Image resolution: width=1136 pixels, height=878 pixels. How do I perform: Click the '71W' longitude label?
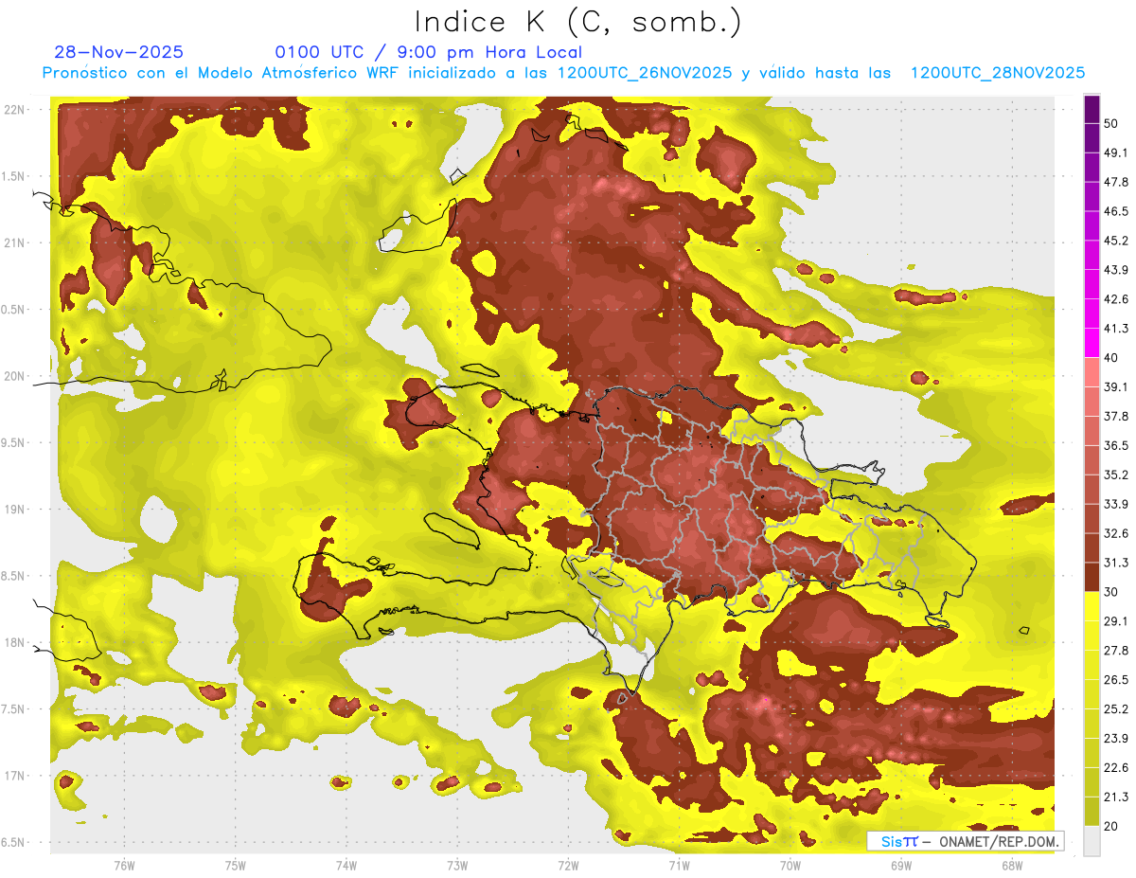[679, 865]
